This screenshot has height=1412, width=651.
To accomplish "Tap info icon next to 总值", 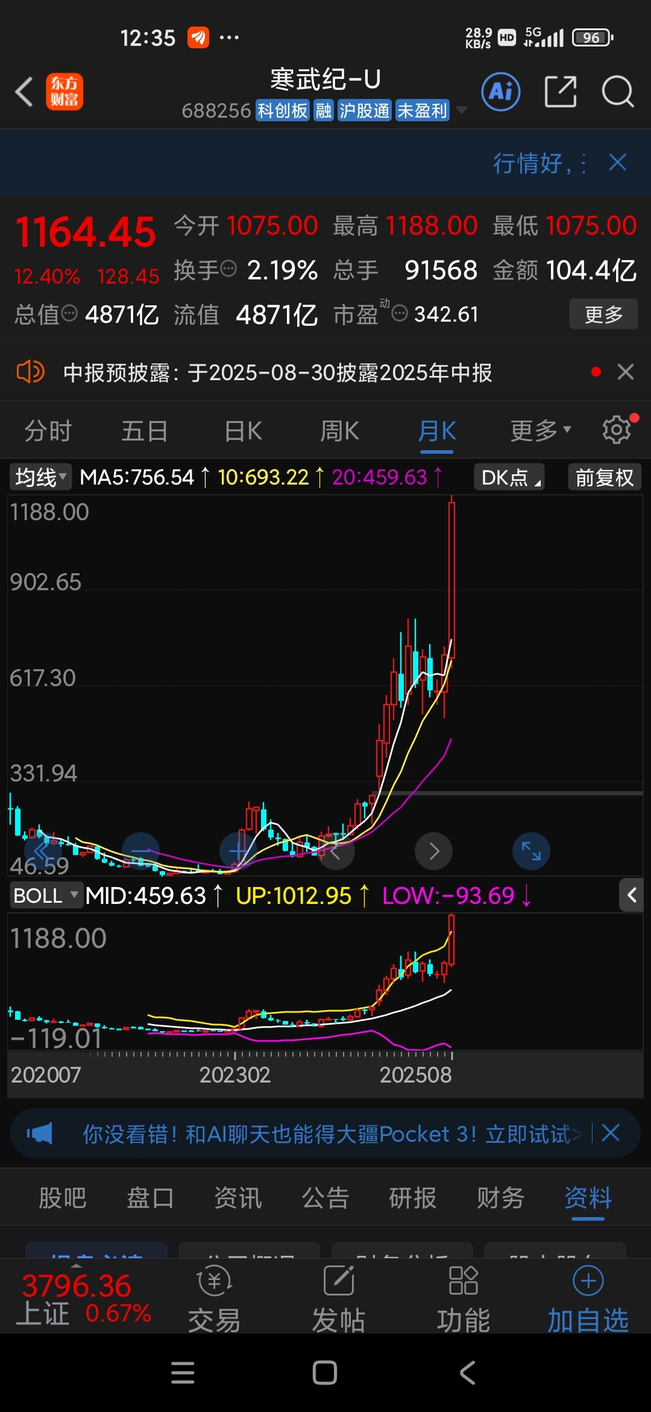I will click(70, 313).
